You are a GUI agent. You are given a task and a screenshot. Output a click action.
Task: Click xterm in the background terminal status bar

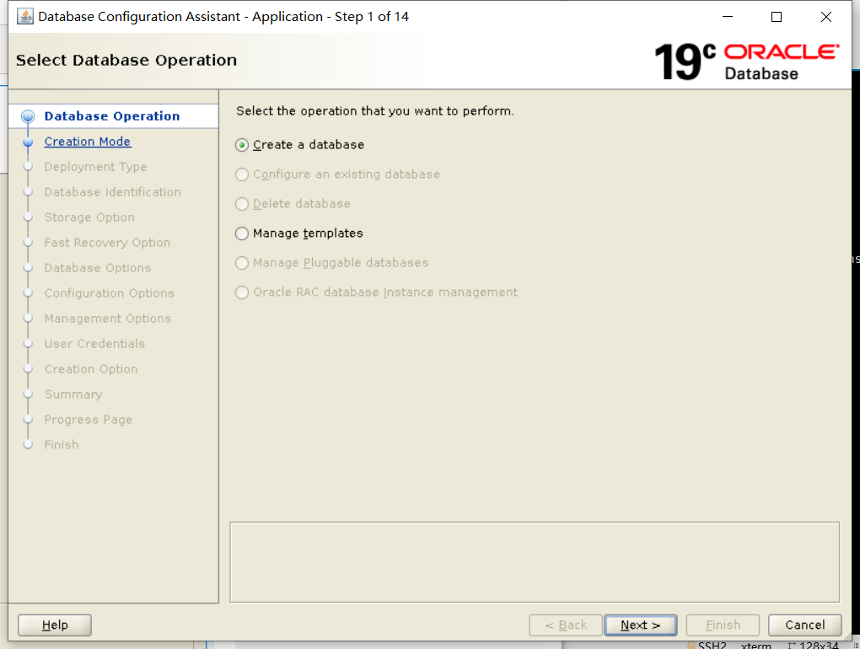pyautogui.click(x=755, y=645)
